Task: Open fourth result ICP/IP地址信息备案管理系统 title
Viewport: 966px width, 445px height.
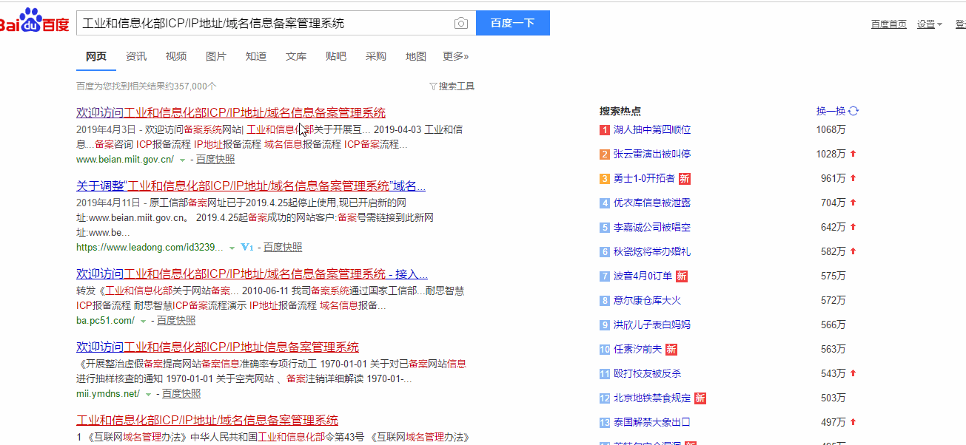Action: tap(218, 347)
